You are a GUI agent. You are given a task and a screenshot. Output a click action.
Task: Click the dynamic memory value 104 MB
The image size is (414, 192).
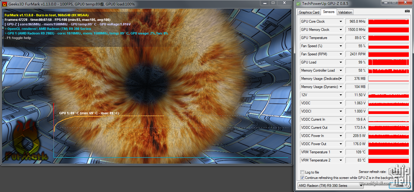(x=356, y=87)
